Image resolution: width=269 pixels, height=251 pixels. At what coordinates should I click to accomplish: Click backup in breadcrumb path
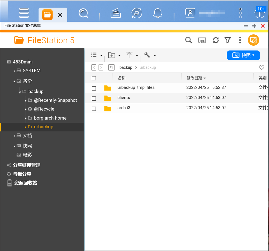[125, 67]
